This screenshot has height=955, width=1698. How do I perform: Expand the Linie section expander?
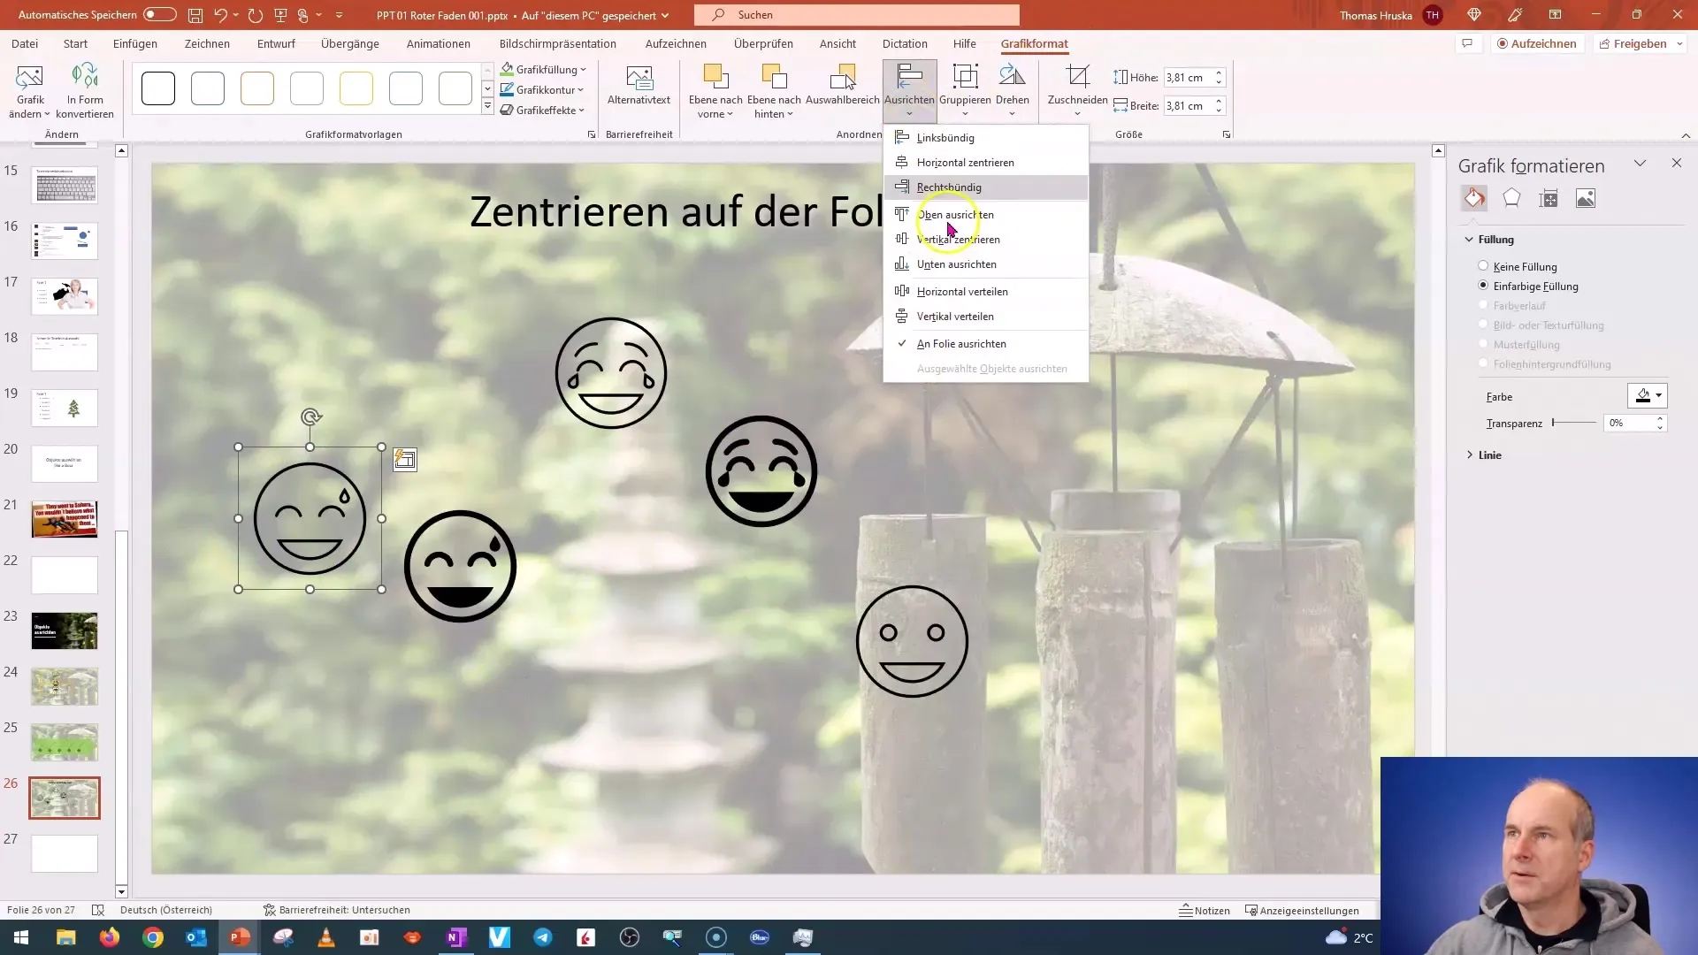coord(1471,454)
